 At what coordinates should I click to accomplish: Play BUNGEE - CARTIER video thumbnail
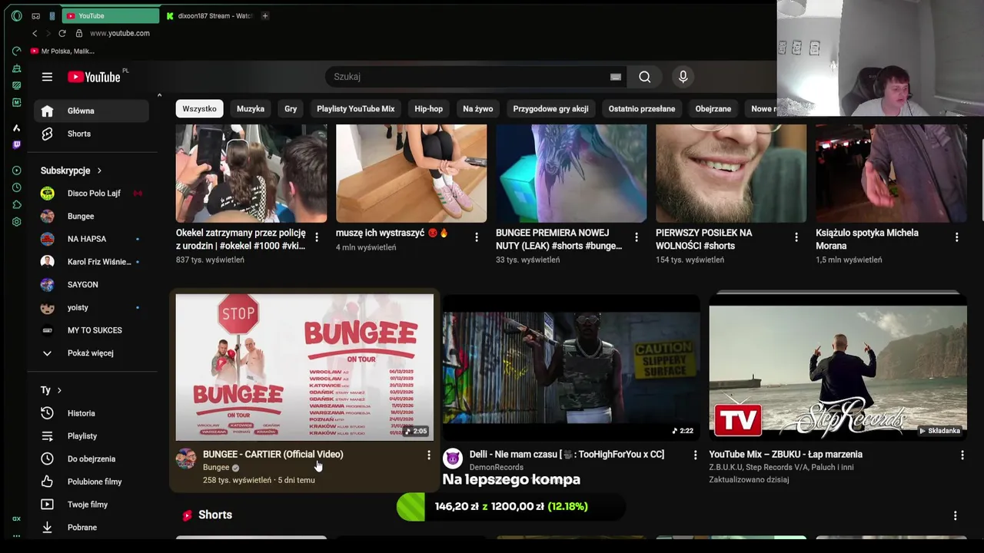point(304,367)
